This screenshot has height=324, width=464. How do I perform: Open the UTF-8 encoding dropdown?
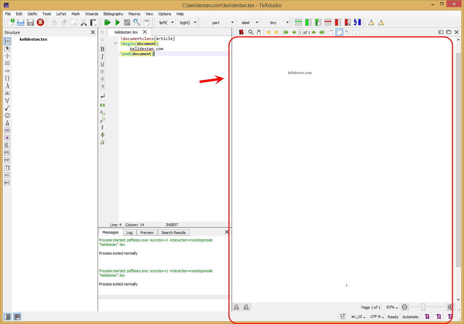pyautogui.click(x=377, y=317)
